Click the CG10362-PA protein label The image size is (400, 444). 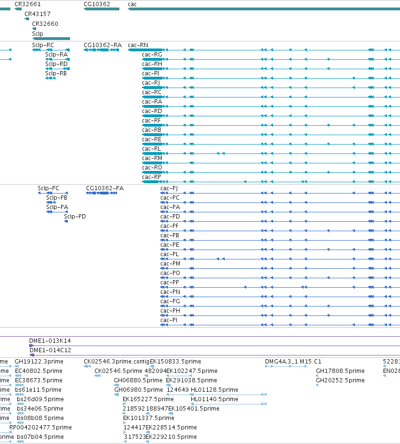105,188
